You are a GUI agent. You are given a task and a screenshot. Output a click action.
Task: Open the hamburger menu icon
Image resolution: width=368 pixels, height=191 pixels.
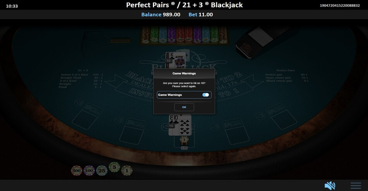[356, 186]
